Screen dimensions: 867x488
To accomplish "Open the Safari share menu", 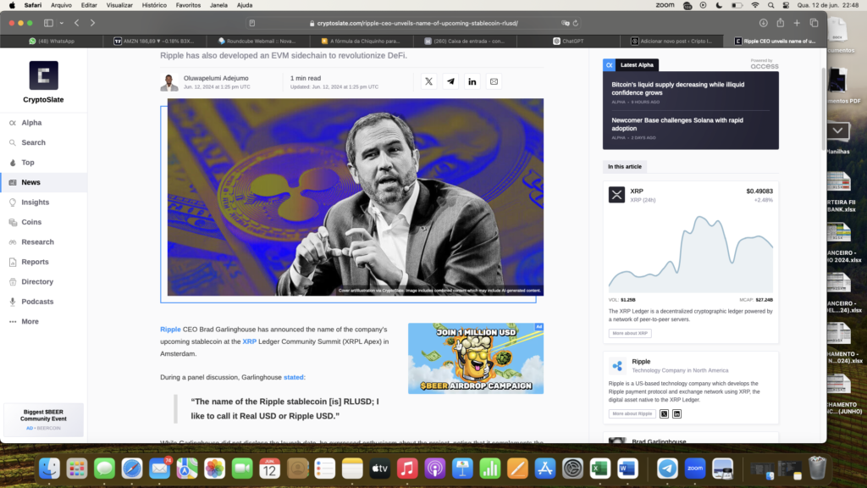I will click(x=780, y=23).
